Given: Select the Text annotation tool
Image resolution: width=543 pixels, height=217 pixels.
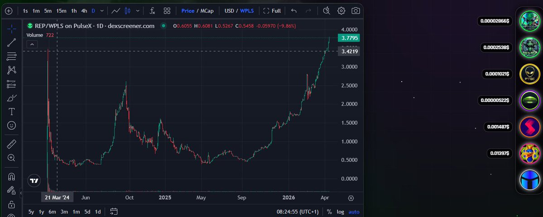Looking at the screenshot, I should click(x=11, y=111).
